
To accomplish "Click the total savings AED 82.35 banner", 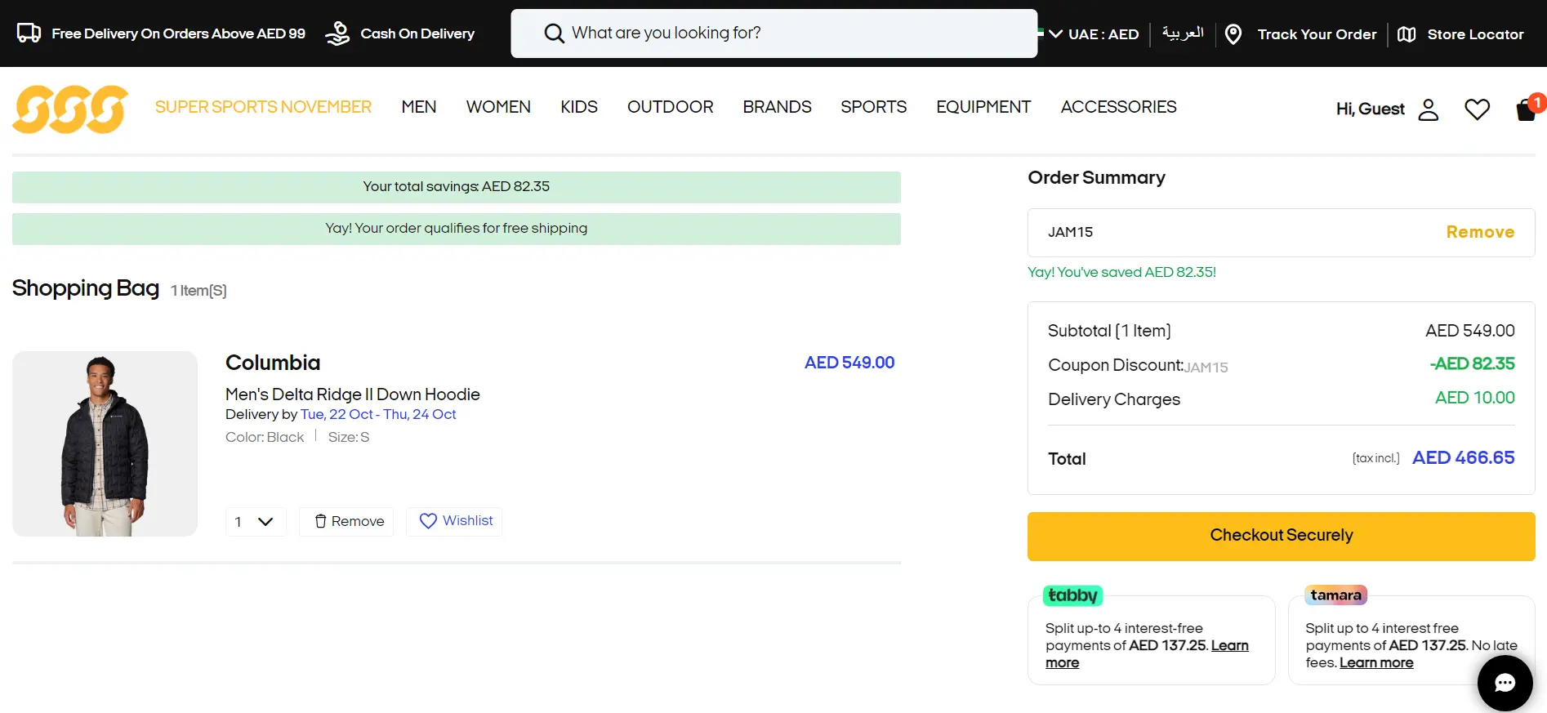I will click(456, 187).
